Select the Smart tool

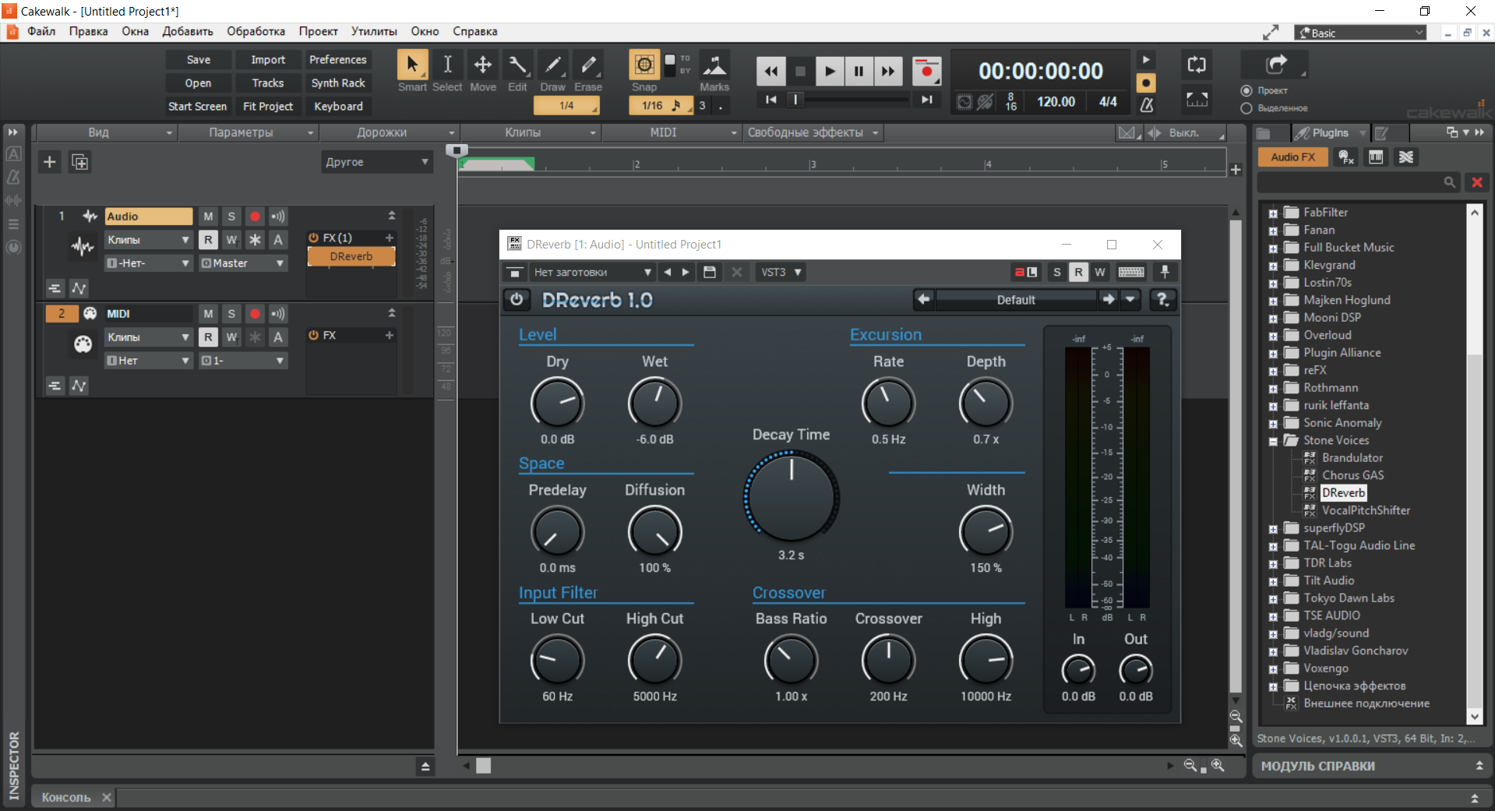pos(412,65)
